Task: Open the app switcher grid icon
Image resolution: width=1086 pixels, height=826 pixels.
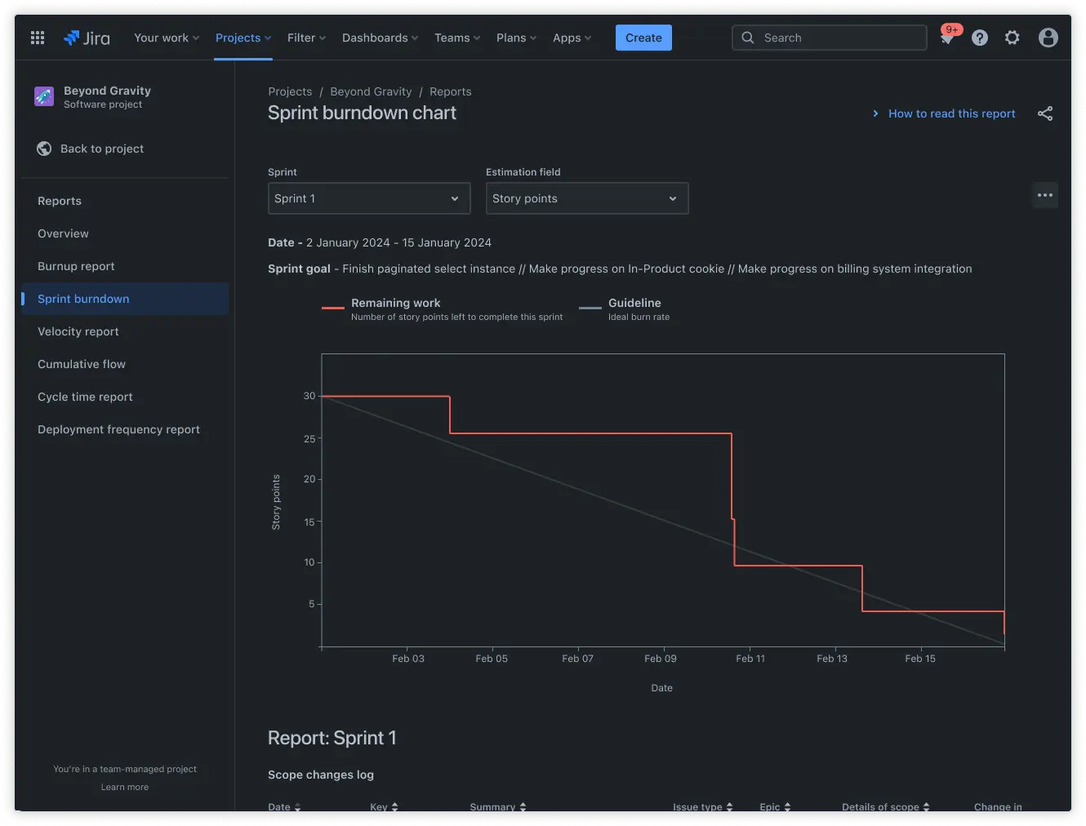Action: tap(38, 38)
